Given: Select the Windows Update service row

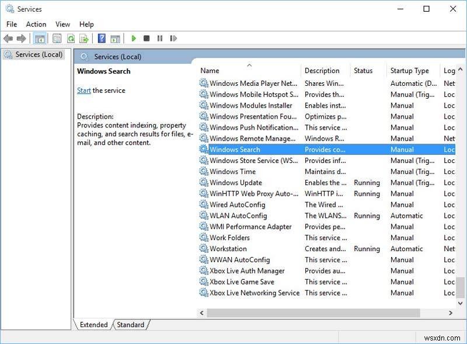Looking at the screenshot, I should [x=236, y=182].
